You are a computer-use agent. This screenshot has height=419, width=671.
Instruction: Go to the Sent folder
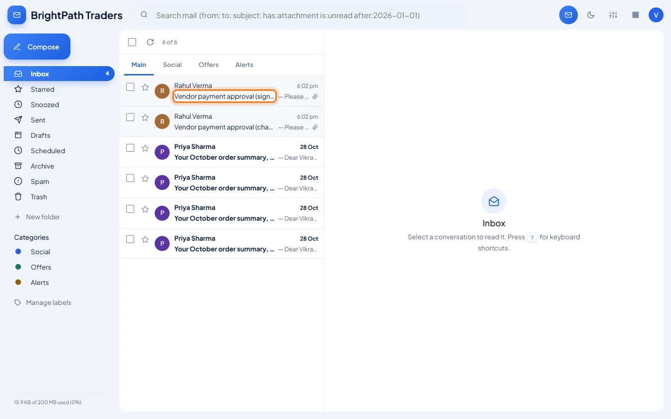coord(59,120)
